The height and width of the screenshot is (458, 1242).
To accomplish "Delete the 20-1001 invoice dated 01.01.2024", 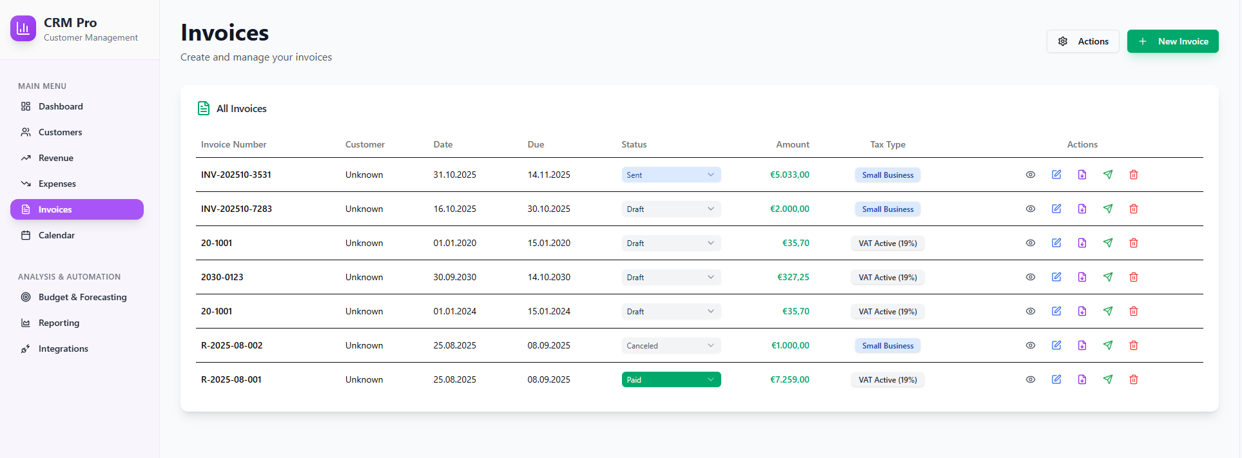I will (x=1134, y=311).
